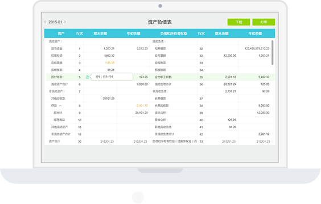Click the 长期借款 row label
Screen dimensions: 321x204
pyautogui.click(x=160, y=99)
